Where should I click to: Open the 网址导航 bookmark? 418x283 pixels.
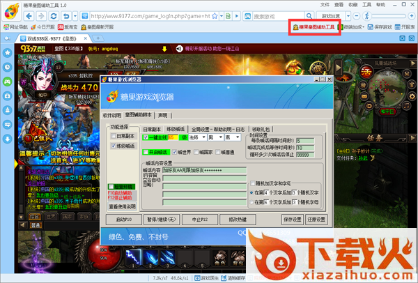[x=15, y=27]
